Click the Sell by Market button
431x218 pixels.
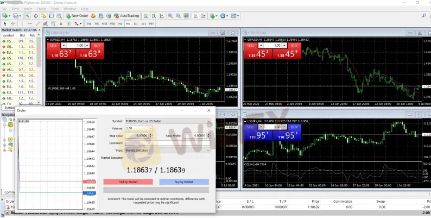[129, 182]
